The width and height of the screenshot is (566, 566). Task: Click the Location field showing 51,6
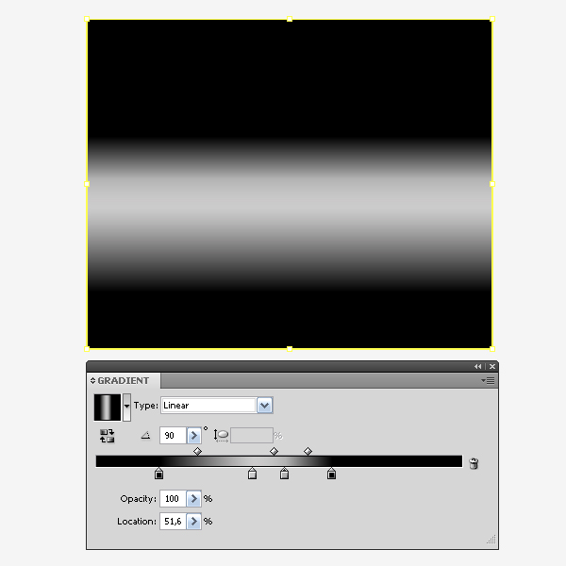[173, 522]
